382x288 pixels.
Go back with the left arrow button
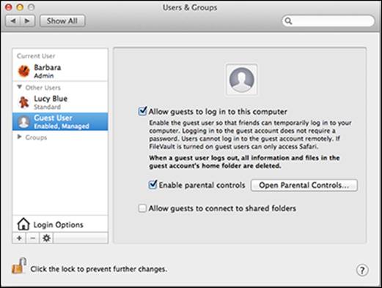click(x=13, y=21)
